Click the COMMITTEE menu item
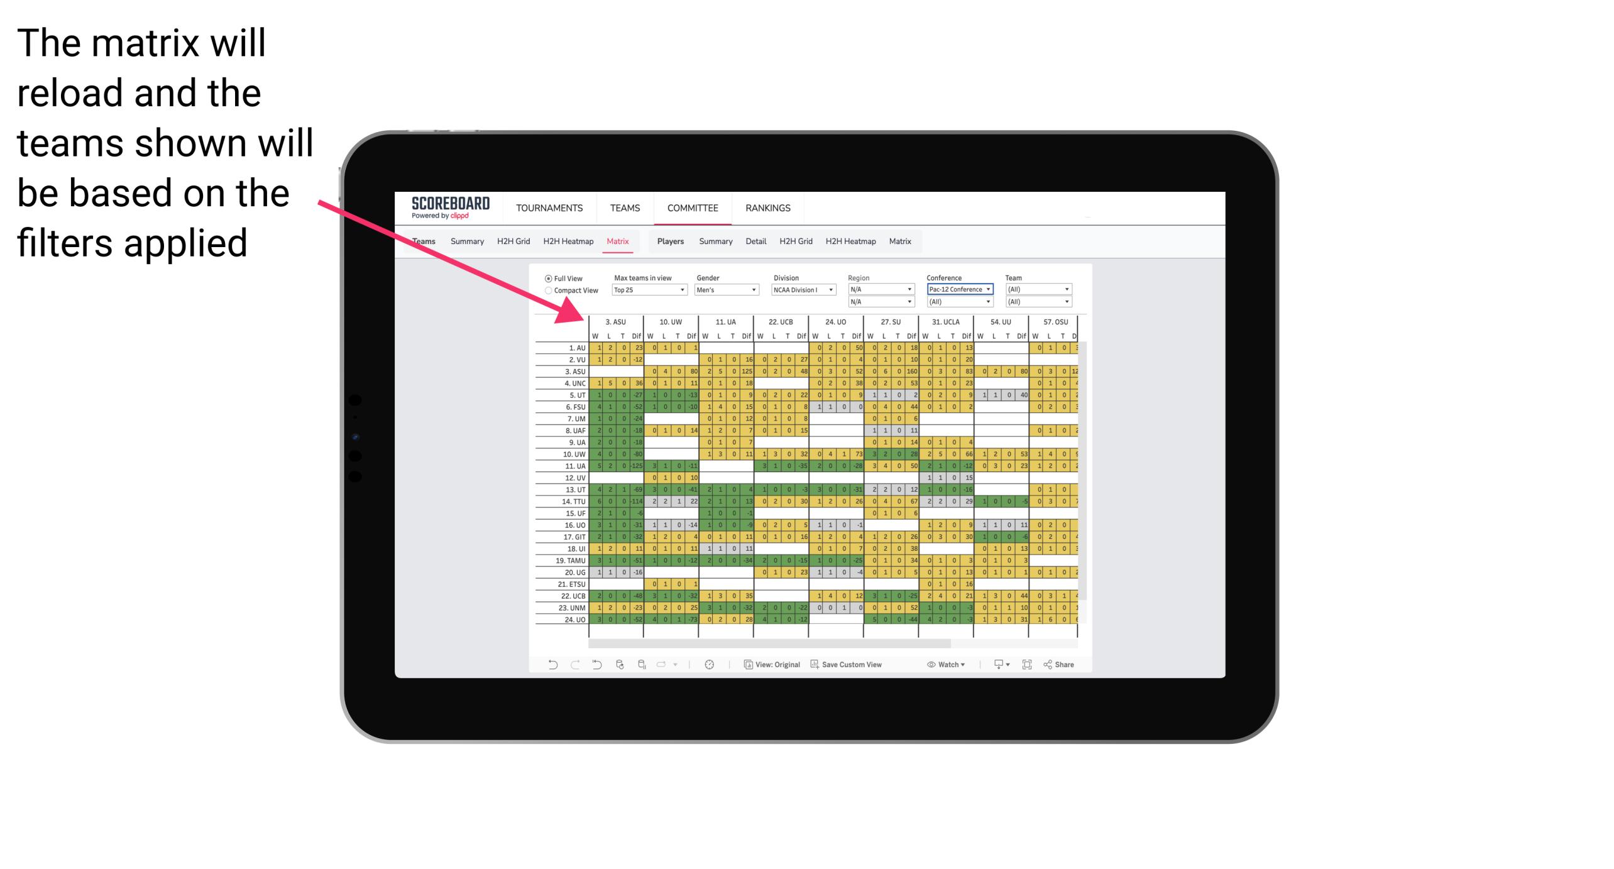This screenshot has width=1614, height=869. 692,208
